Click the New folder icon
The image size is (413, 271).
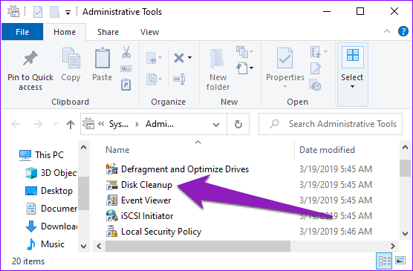pyautogui.click(x=218, y=59)
